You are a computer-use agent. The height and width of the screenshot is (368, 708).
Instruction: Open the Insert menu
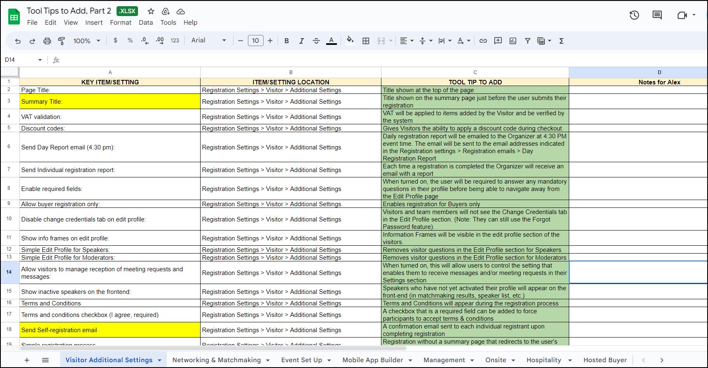(94, 23)
